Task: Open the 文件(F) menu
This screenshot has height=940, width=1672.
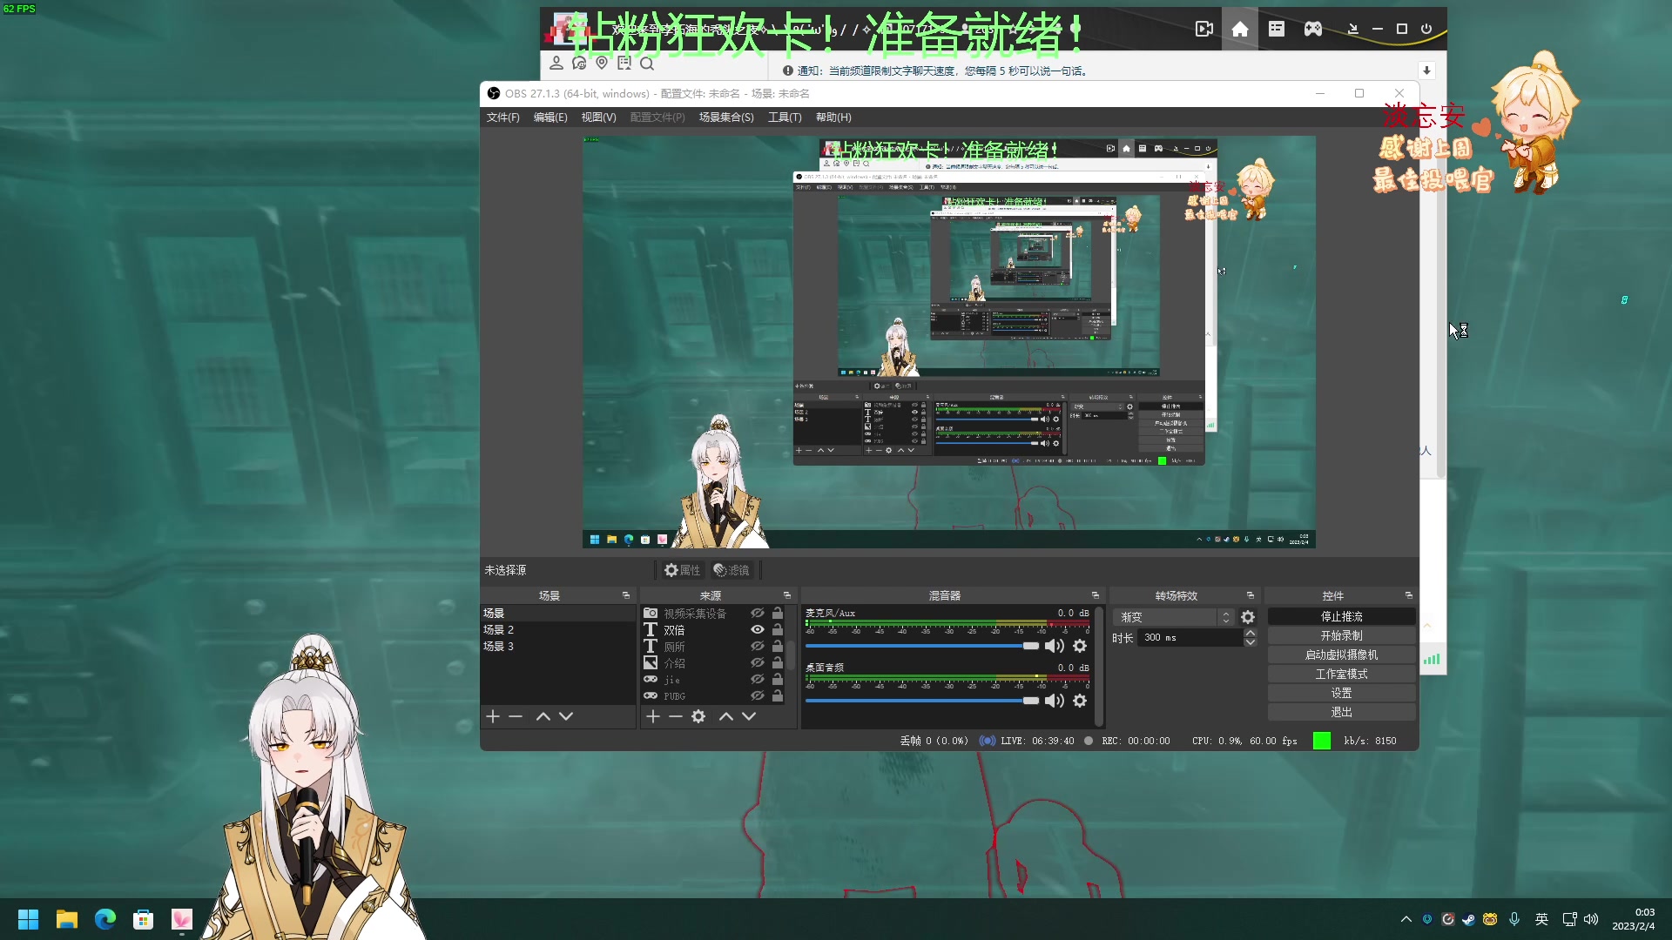Action: pyautogui.click(x=502, y=117)
